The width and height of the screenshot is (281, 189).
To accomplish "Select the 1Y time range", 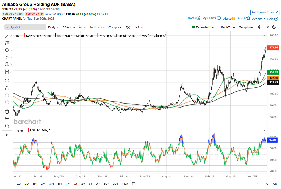I will click(76, 184).
